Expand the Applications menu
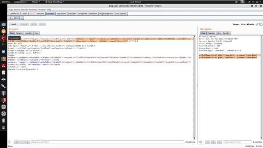Screen dimensions: 263x148 [x=21, y=2]
